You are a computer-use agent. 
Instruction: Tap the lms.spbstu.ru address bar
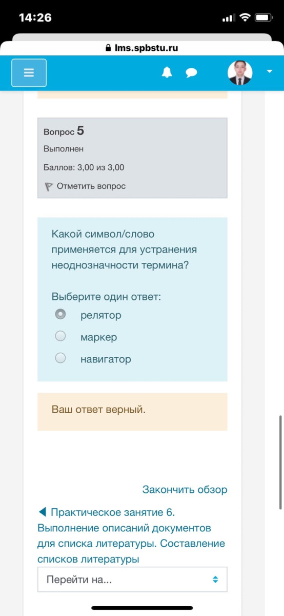142,48
